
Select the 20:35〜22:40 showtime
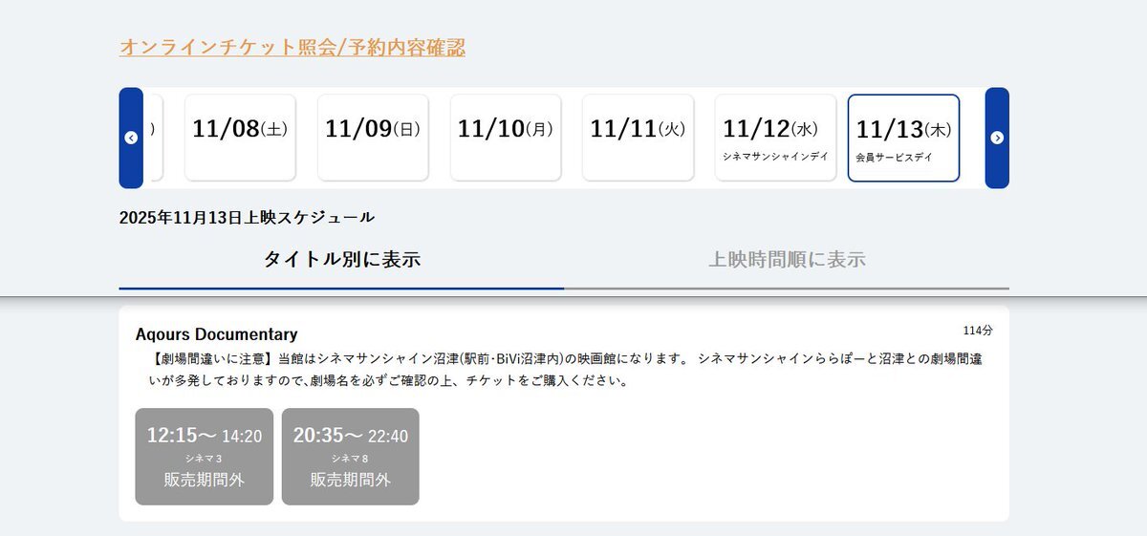click(350, 456)
